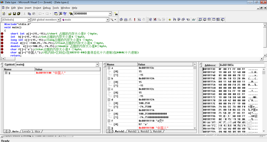Click the WizardBar magic wand icon

(112, 20)
